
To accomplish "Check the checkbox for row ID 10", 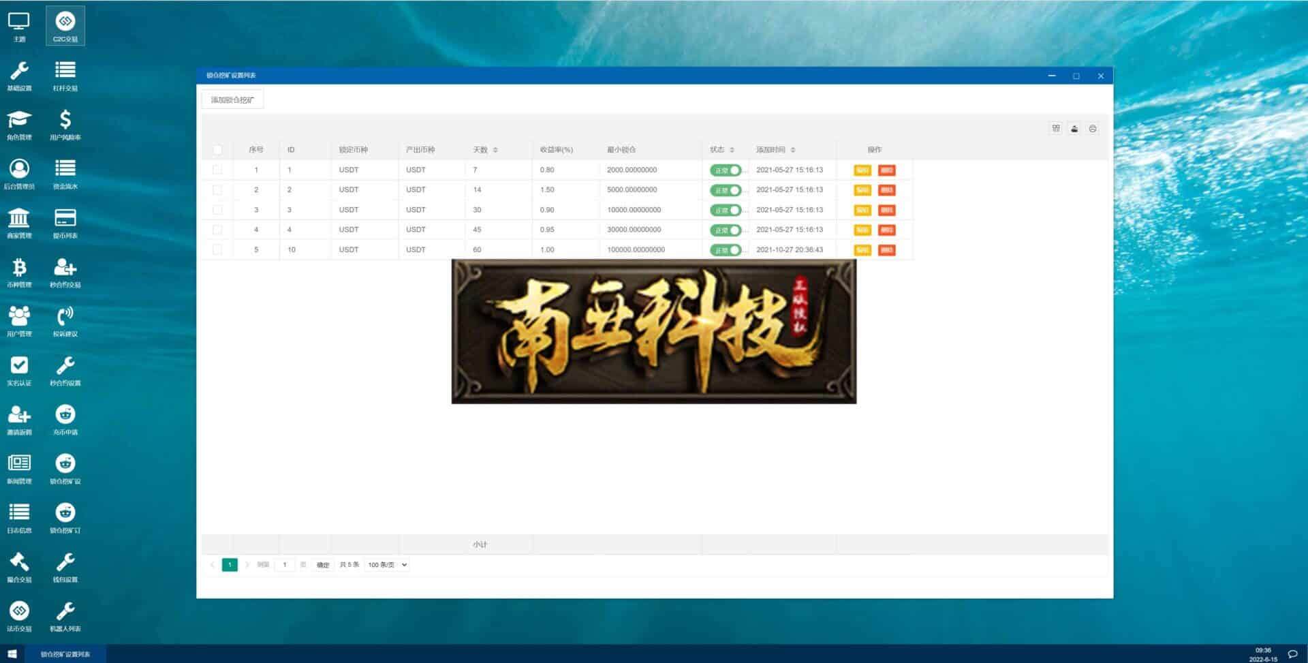I will (217, 249).
